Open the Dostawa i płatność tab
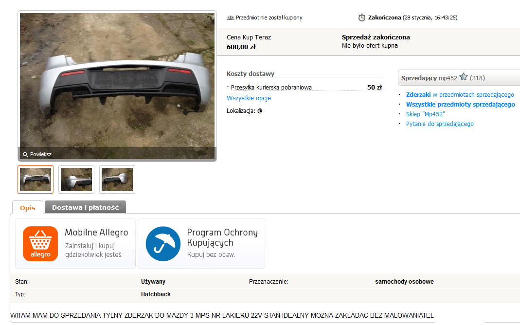The image size is (520, 325). [85, 207]
